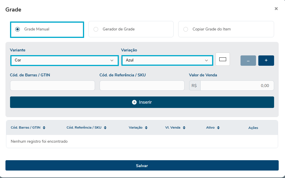Sort table by Cód. Referência / SKU
This screenshot has height=178, width=285.
click(86, 128)
